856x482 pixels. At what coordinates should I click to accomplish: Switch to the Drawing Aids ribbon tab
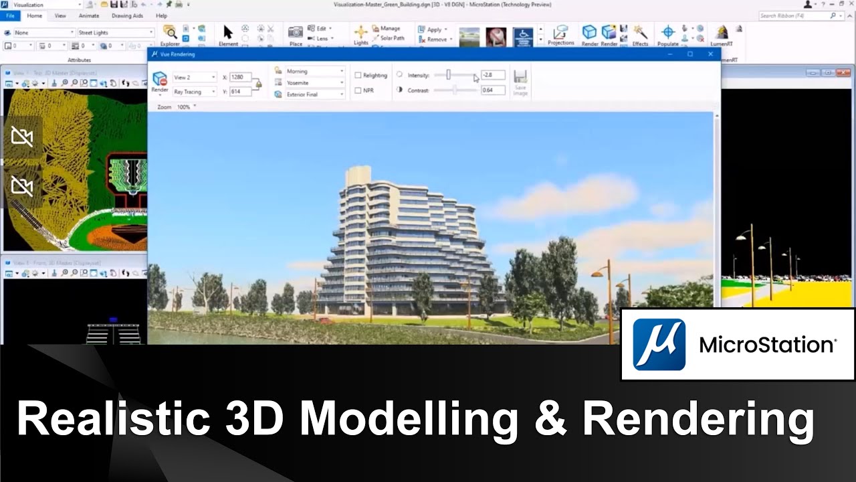click(126, 15)
